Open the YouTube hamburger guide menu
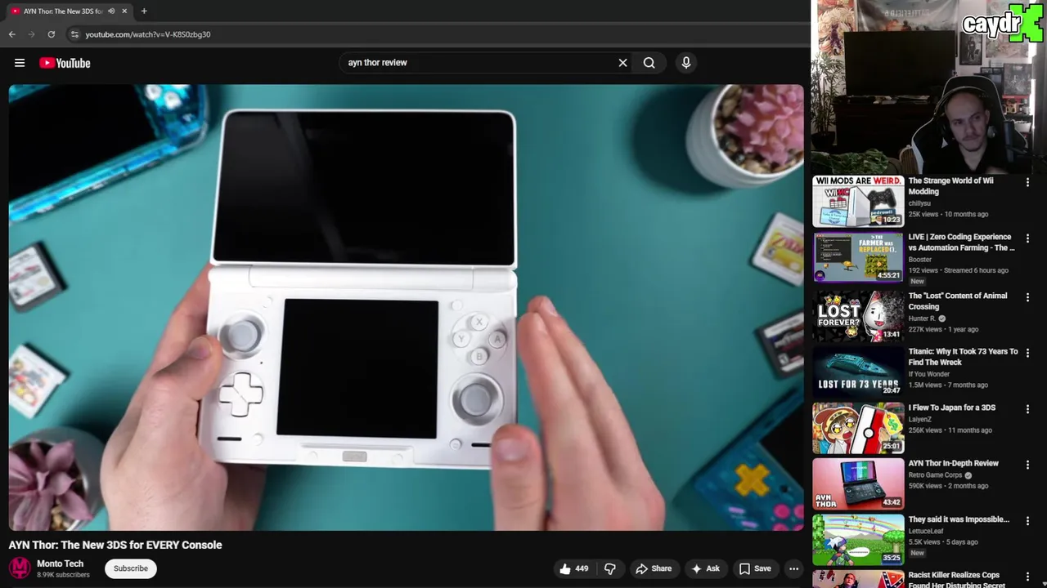 (x=20, y=63)
